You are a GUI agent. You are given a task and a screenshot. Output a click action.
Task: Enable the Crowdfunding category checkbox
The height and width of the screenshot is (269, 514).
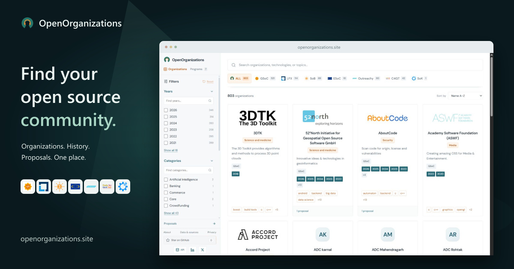[x=166, y=206]
